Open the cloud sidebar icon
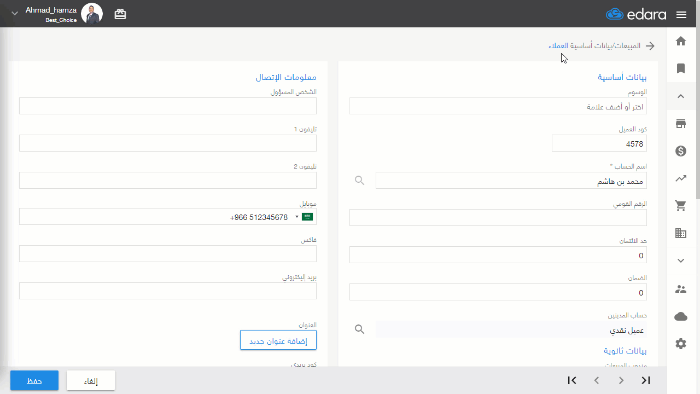This screenshot has height=394, width=700. 681,316
